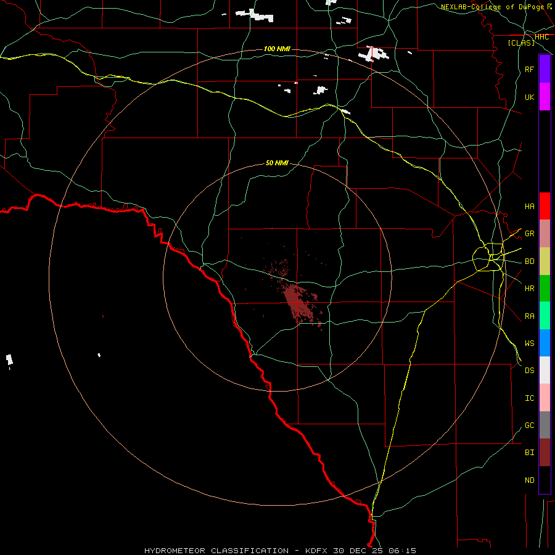Select the GR dusty pink swatch
This screenshot has width=555, height=555.
point(545,234)
